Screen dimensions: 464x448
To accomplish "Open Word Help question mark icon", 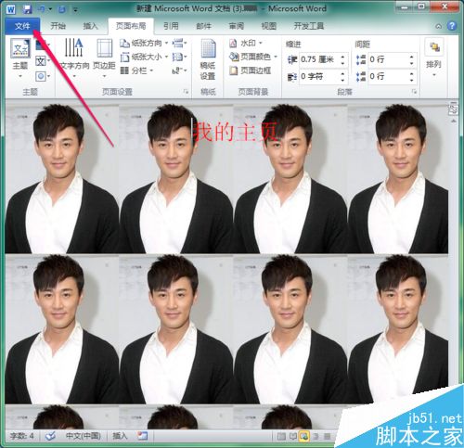I will click(x=452, y=26).
